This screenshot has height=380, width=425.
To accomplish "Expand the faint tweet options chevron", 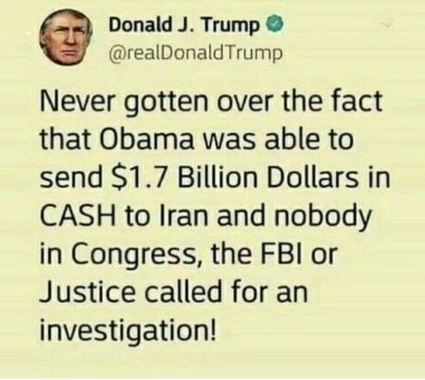I will point(387,26).
